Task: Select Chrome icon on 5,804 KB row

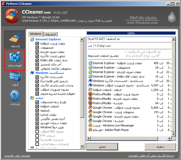Action: pyautogui.click(x=90, y=108)
